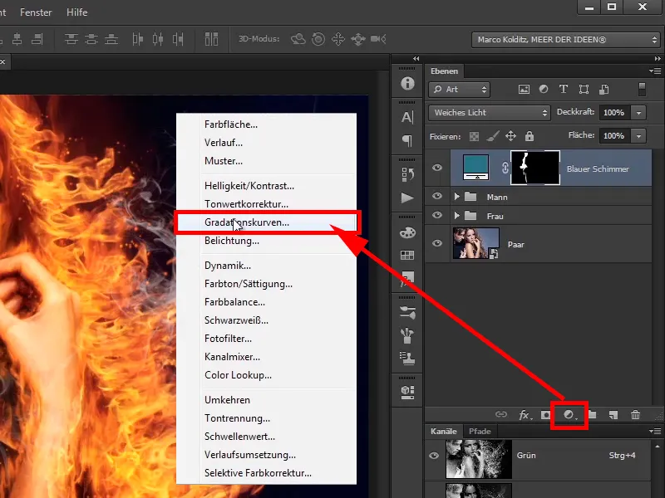The width and height of the screenshot is (665, 498).
Task: Open the Swatches grid panel icon
Action: click(407, 255)
